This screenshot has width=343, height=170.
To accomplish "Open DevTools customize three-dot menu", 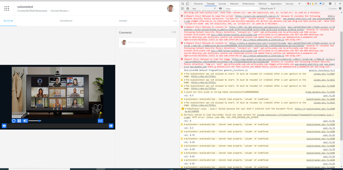I will pyautogui.click(x=335, y=4).
